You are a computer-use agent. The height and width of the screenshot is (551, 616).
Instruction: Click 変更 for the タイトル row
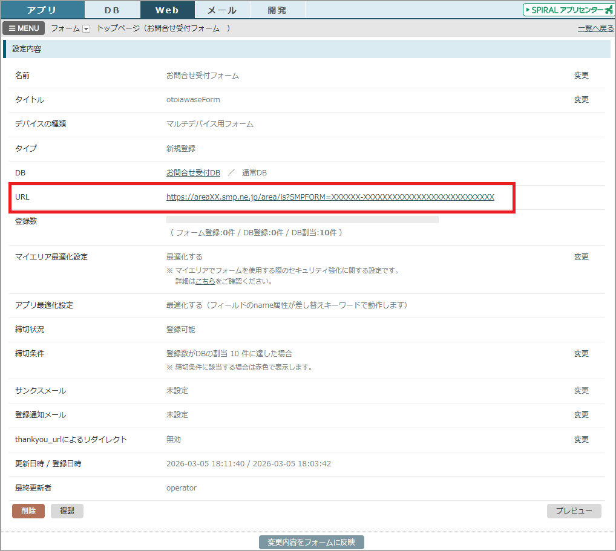coord(581,100)
